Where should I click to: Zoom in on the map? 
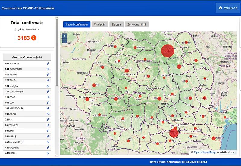[x=64, y=36]
